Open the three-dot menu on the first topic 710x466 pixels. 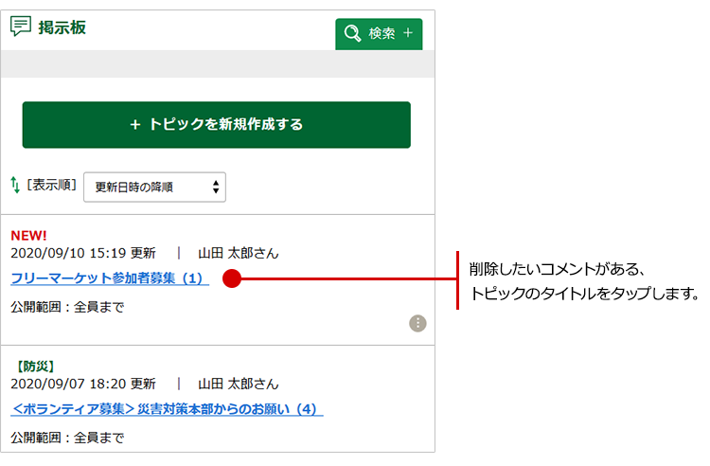[x=417, y=323]
